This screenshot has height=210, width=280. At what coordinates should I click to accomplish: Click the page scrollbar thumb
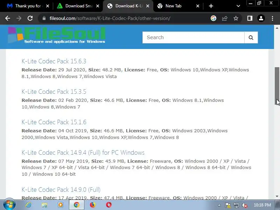pyautogui.click(x=277, y=86)
